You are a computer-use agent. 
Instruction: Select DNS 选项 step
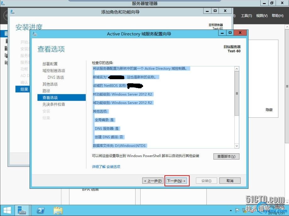56,77
